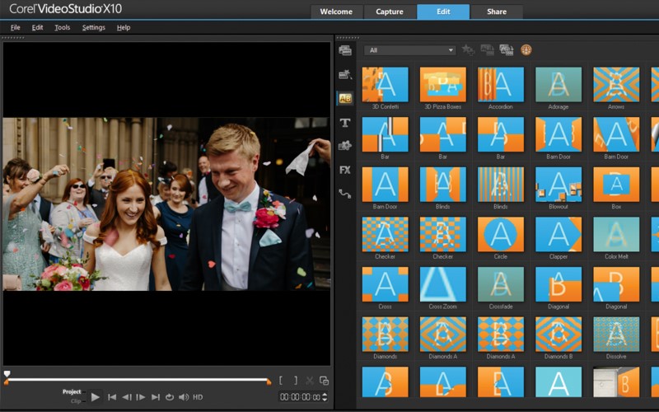Open the Path motion library icon
This screenshot has height=412, width=659.
(345, 194)
